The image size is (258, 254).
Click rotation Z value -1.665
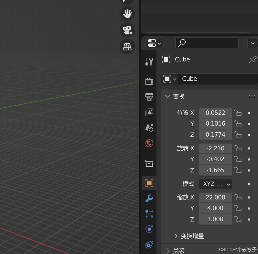coord(216,170)
